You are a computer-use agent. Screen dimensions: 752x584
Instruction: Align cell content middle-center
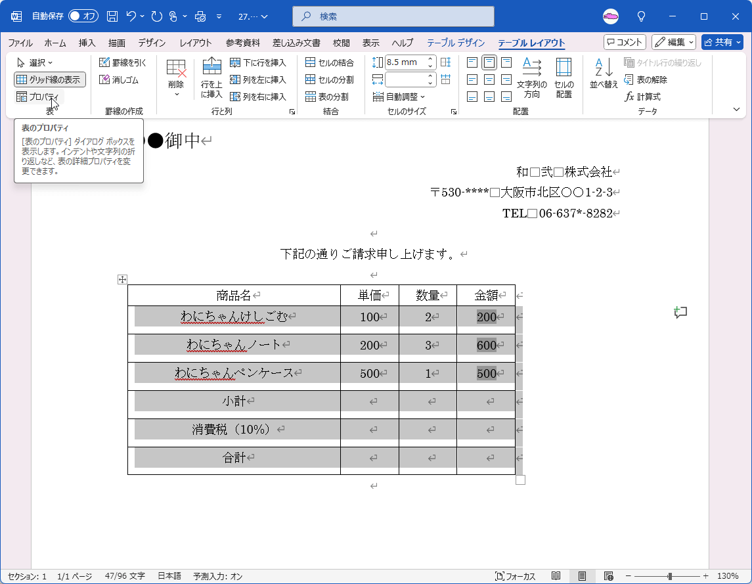489,79
